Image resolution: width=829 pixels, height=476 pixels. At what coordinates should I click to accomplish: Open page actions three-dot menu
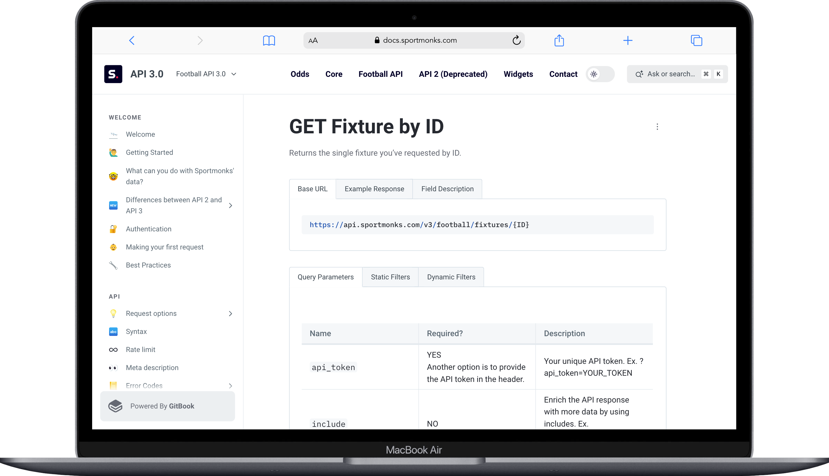click(657, 127)
